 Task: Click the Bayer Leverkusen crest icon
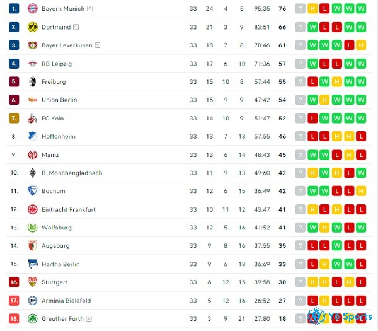(x=32, y=45)
